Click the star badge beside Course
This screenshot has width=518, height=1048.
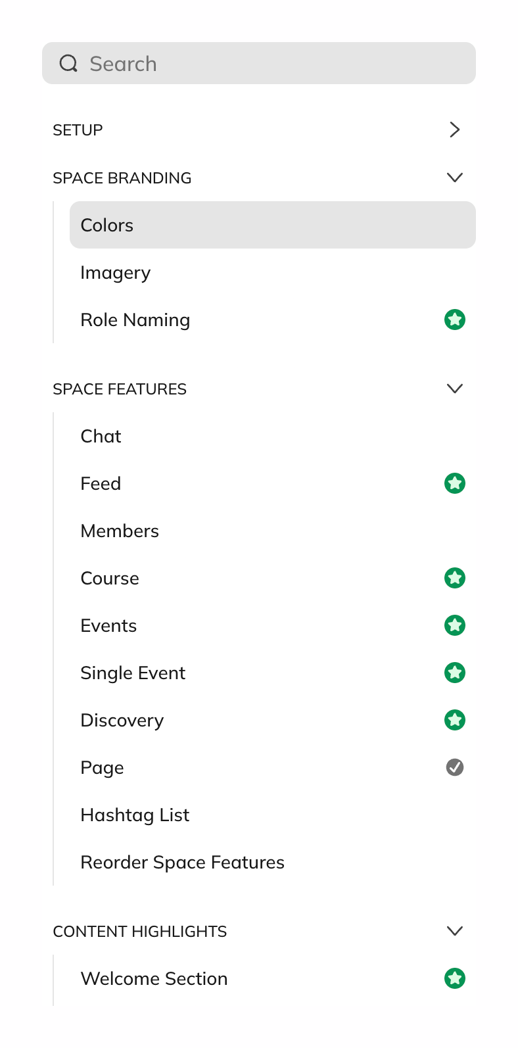[x=455, y=578]
